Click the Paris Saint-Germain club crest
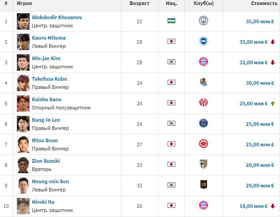The height and width of the screenshot is (217, 280). pos(203,124)
